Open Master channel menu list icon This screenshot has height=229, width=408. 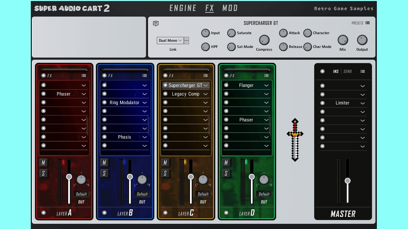tap(362, 71)
